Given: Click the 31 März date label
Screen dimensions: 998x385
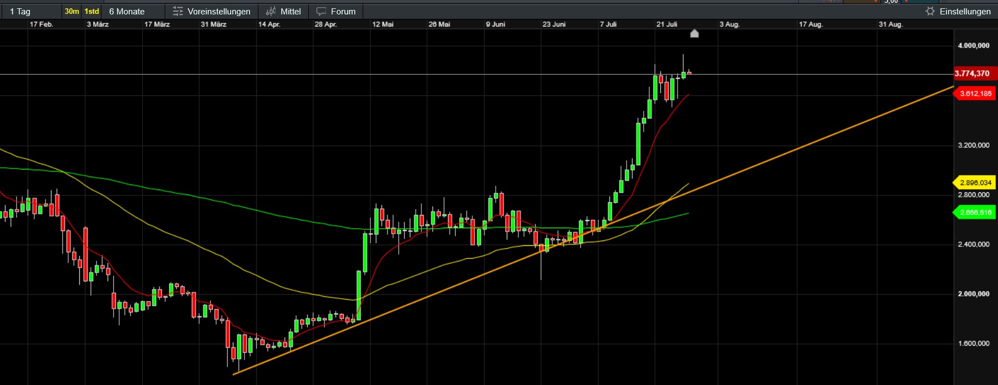Looking at the screenshot, I should [214, 24].
